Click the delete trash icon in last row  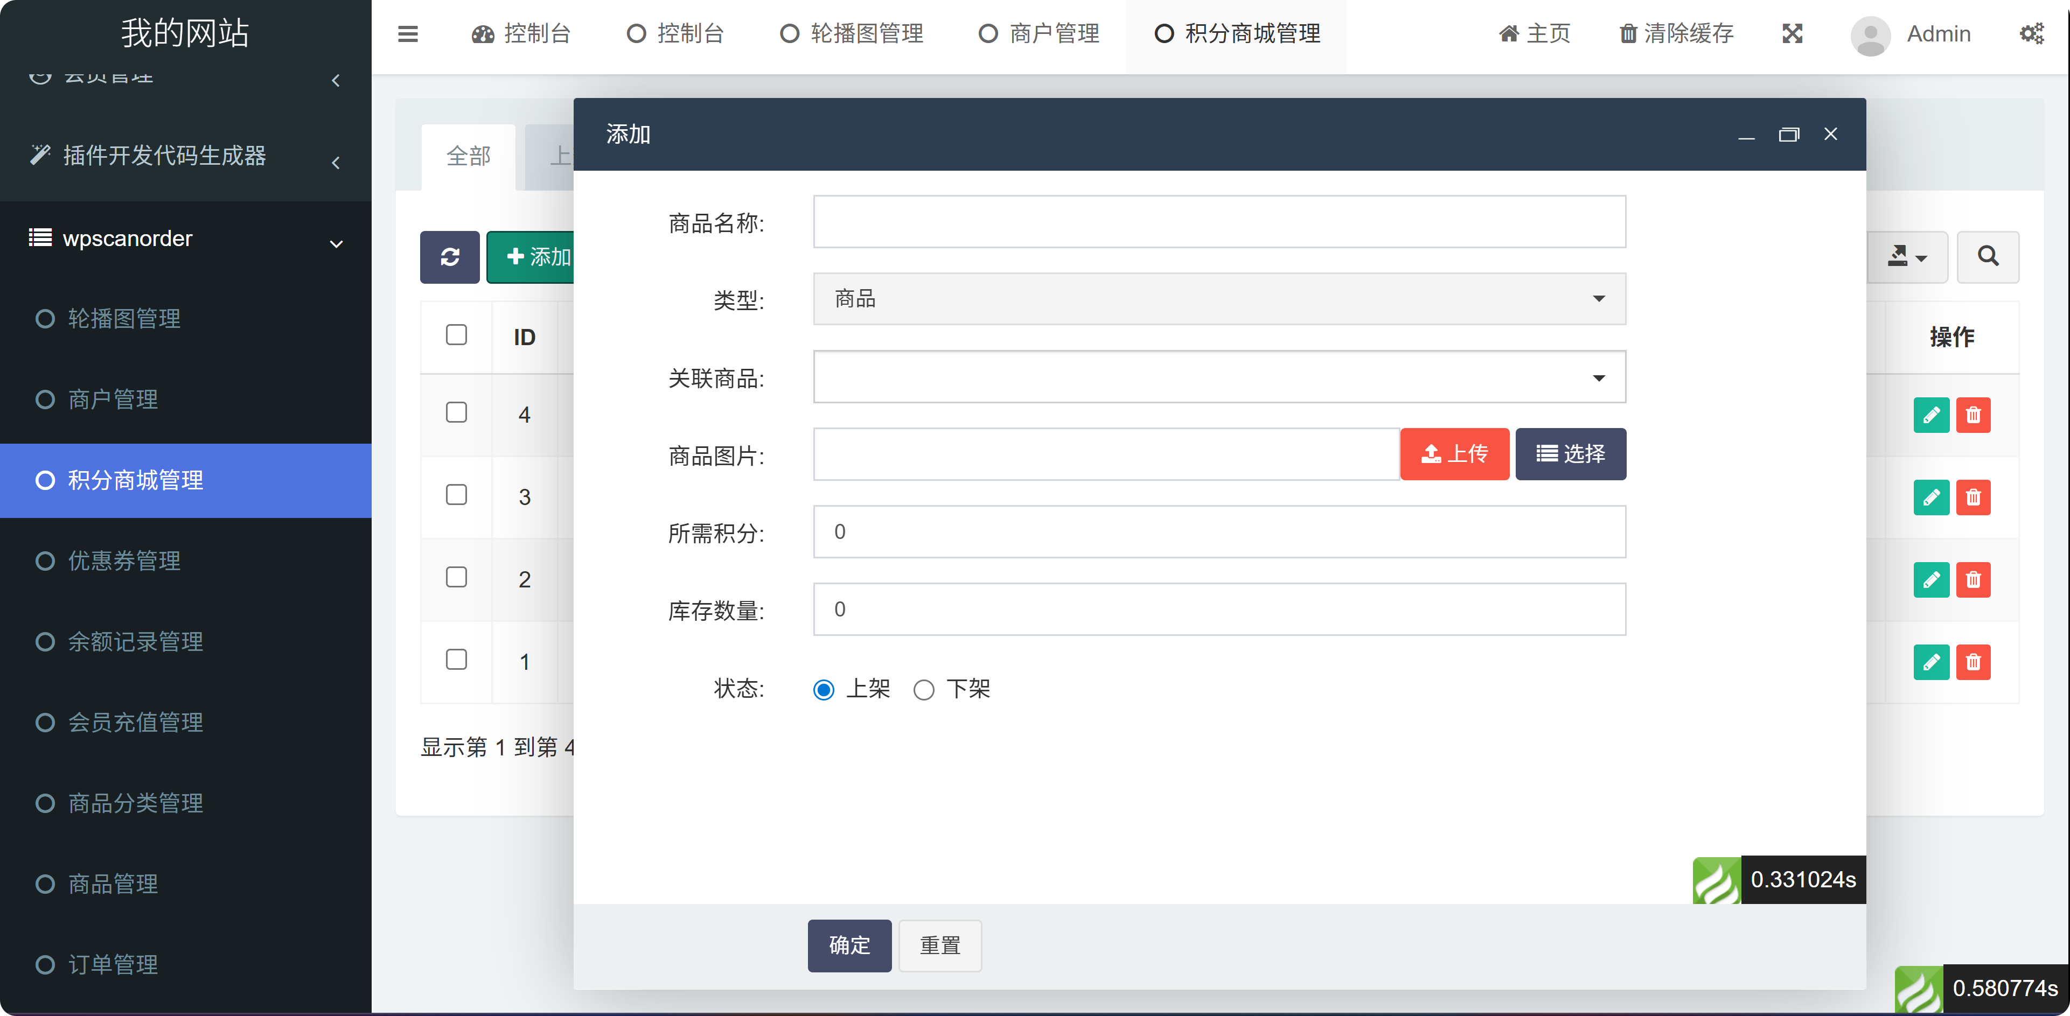tap(1974, 662)
